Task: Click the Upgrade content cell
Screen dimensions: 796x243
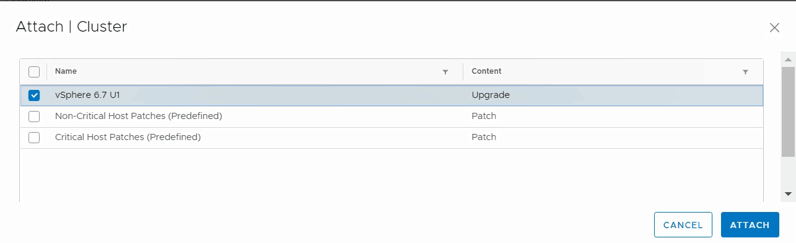Action: tap(490, 95)
